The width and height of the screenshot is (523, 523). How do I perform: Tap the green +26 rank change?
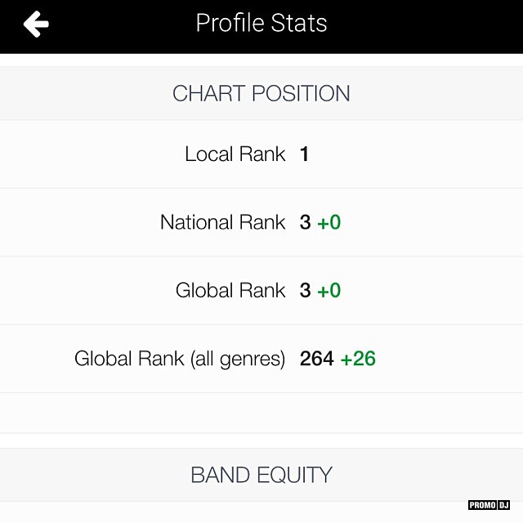tap(358, 358)
